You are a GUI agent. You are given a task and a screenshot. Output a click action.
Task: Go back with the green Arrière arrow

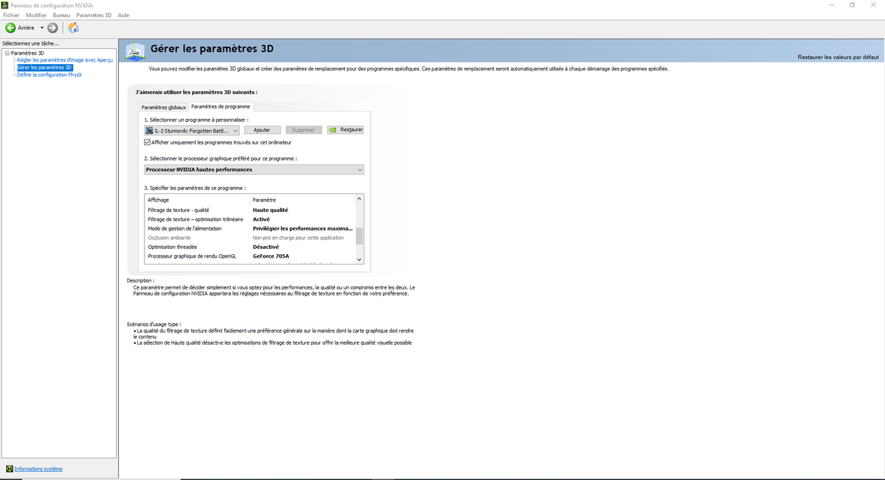pos(20,28)
